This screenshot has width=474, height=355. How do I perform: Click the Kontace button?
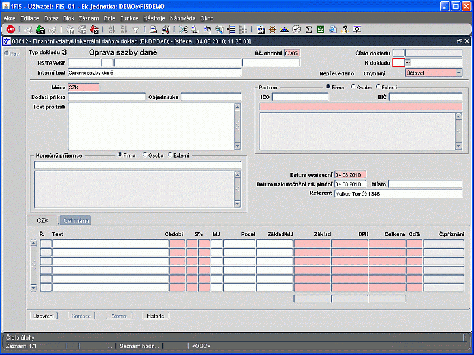pos(81,316)
